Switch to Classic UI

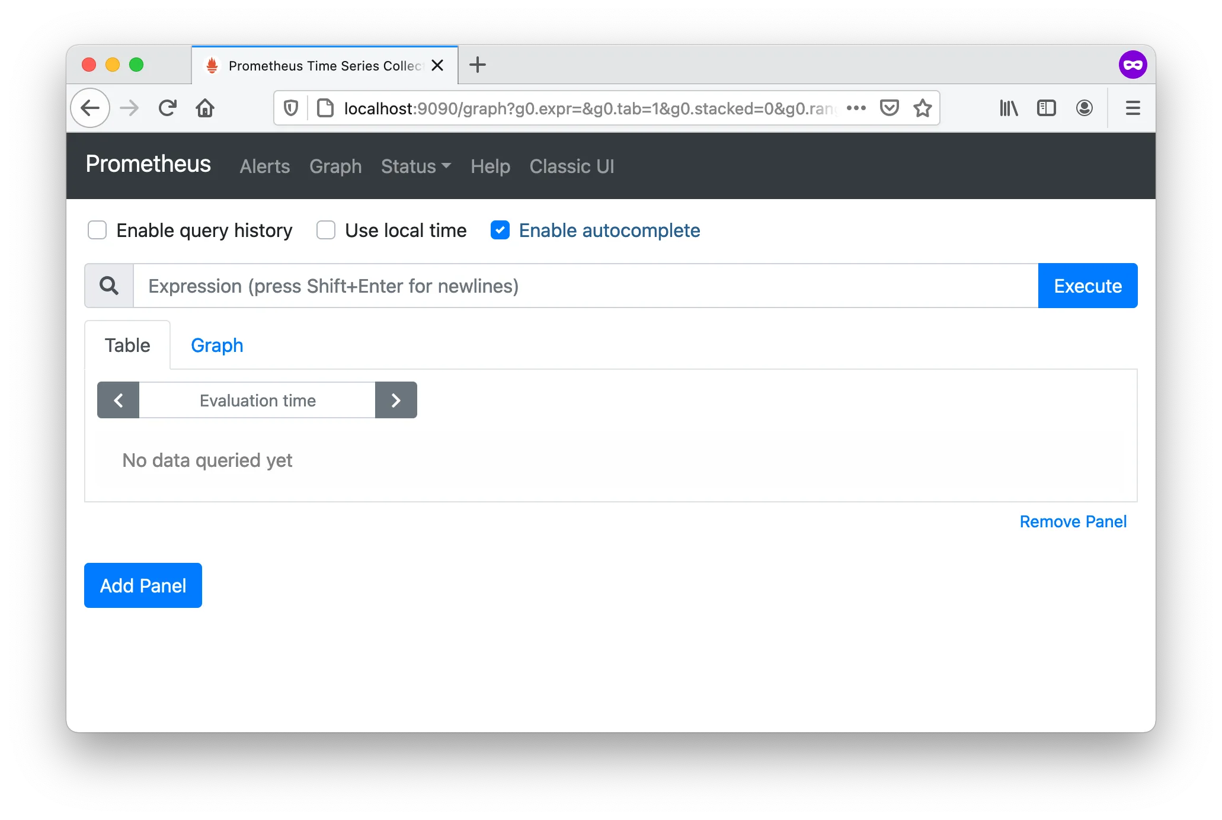click(572, 166)
